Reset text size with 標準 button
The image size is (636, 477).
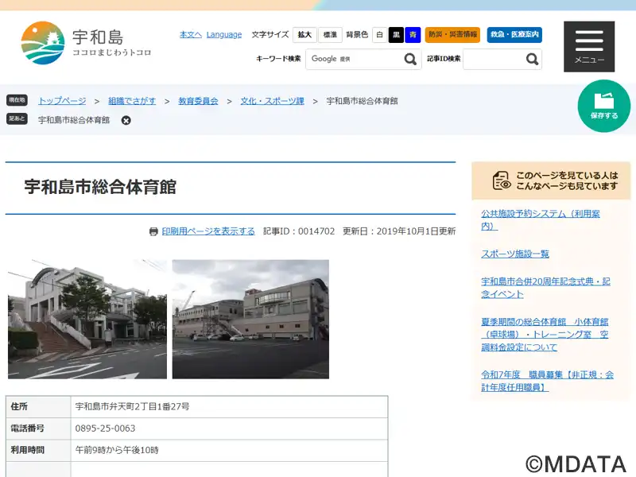(x=330, y=35)
